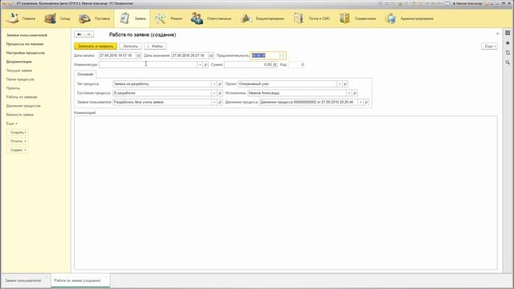Open Движения процессов in the sidebar
The height and width of the screenshot is (289, 514).
tap(23, 106)
